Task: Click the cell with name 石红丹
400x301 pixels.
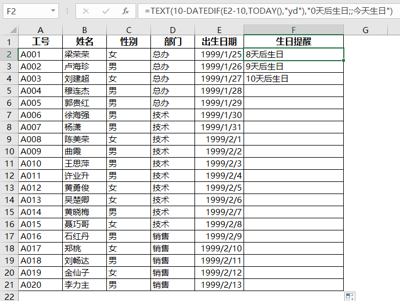Action: click(x=84, y=236)
